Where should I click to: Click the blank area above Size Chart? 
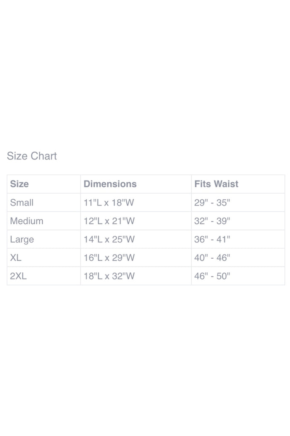tap(145, 72)
